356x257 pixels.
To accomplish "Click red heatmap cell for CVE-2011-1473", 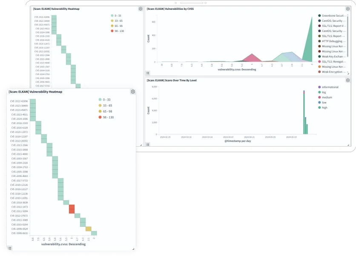I will (x=72, y=207).
